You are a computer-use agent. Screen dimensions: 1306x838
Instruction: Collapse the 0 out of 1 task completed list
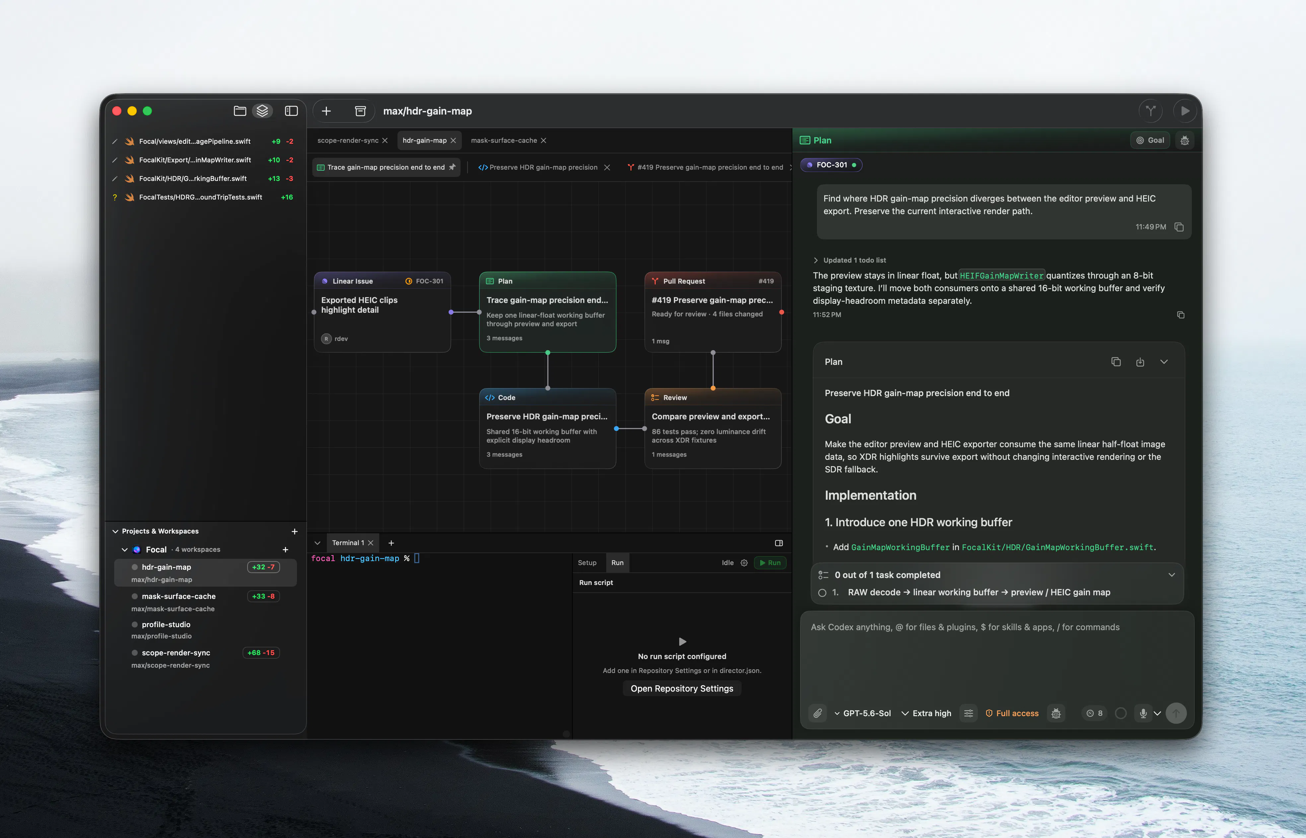1172,575
